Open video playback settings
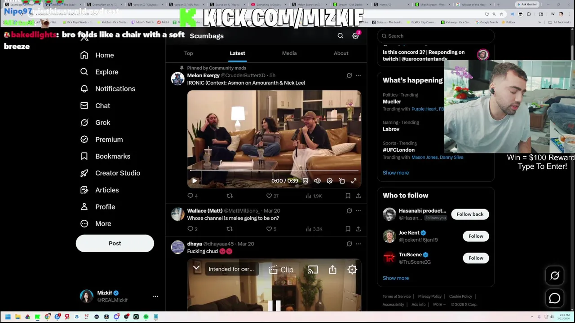Viewport: 575px width, 323px height. click(x=329, y=181)
